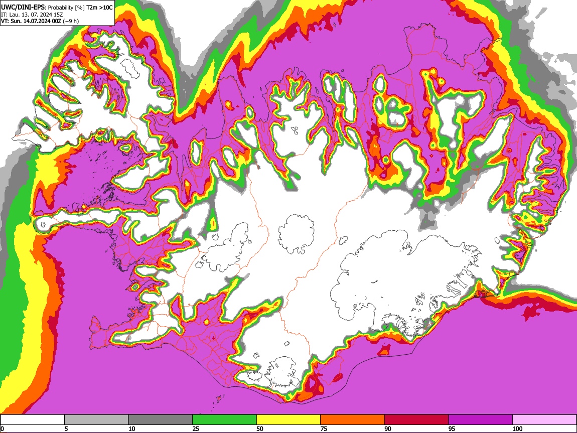Image resolution: width=577 pixels, height=433 pixels.
Task: Click the crimson 90–95 legend swatch
Action: pyautogui.click(x=416, y=419)
